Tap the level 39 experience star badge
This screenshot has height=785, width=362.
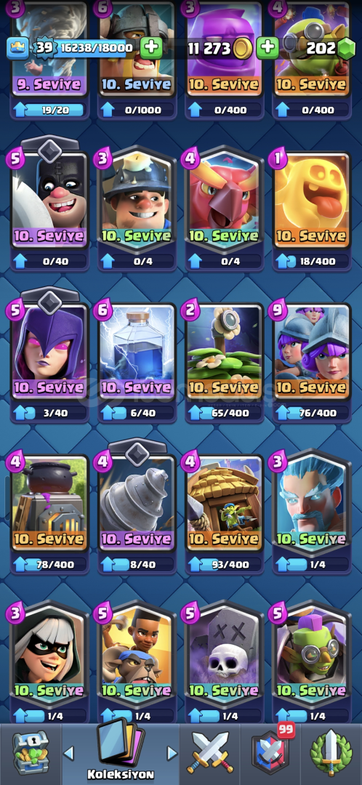pyautogui.click(x=44, y=49)
